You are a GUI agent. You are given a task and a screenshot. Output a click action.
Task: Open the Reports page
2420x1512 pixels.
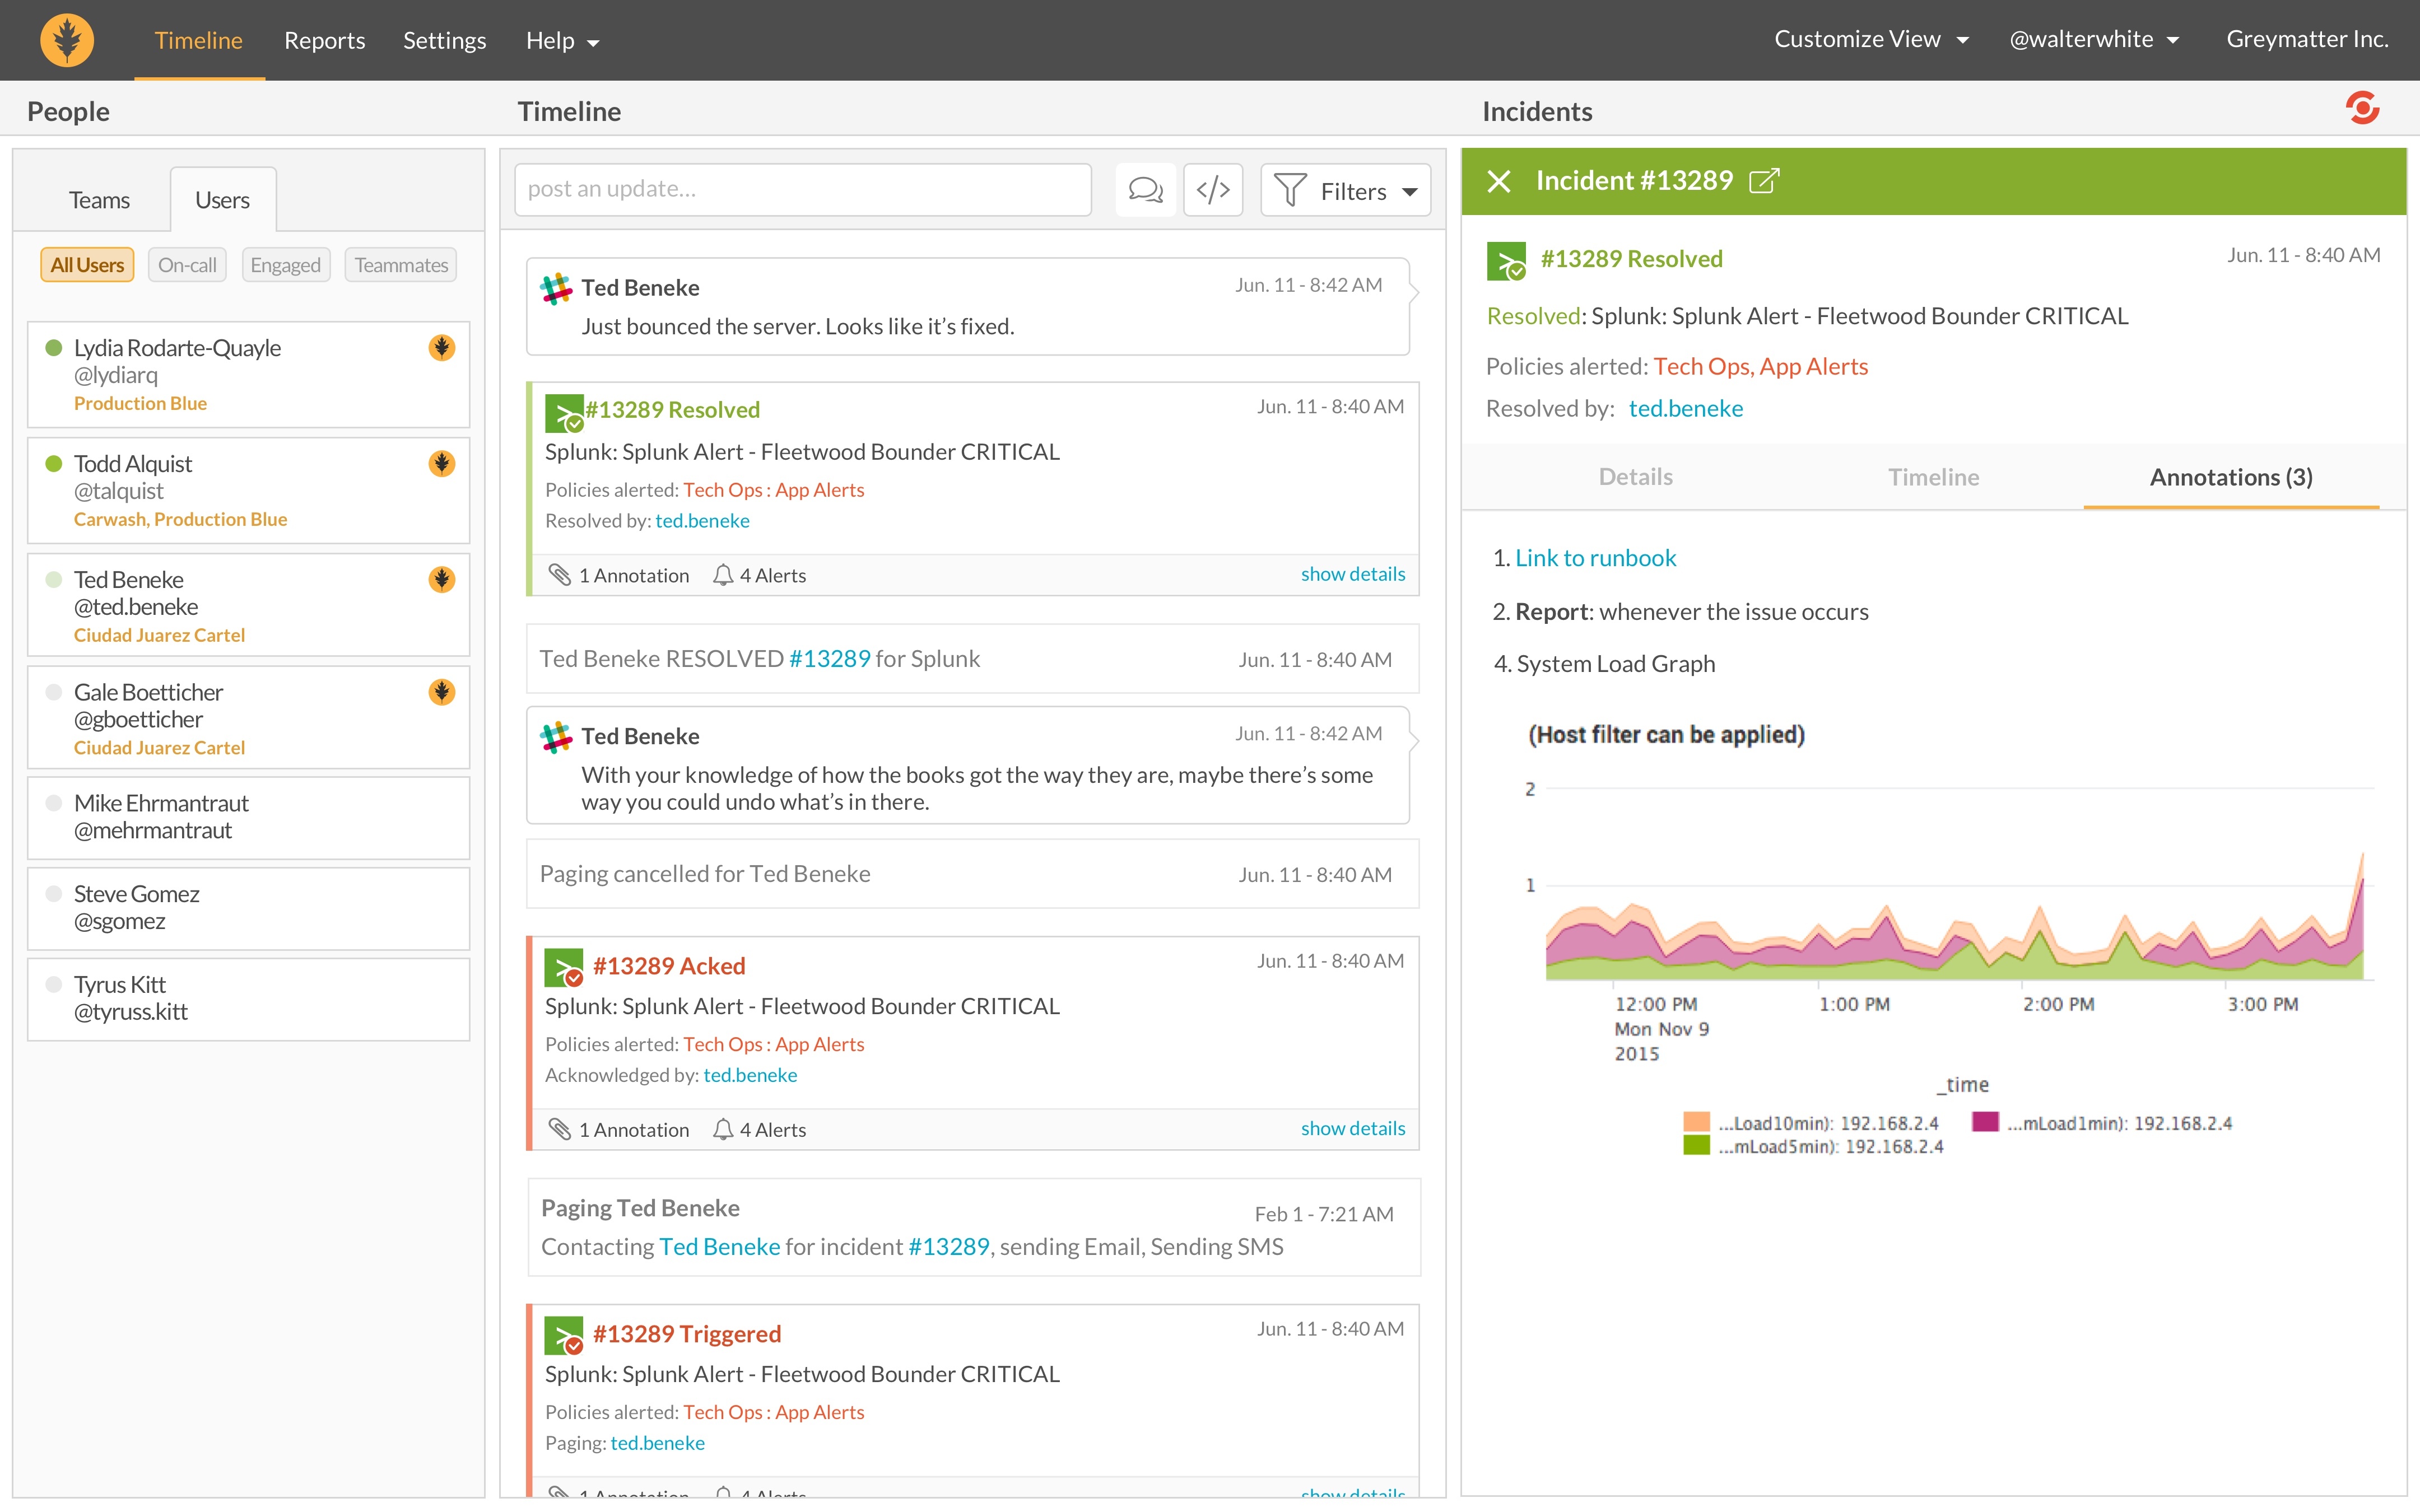click(x=324, y=40)
